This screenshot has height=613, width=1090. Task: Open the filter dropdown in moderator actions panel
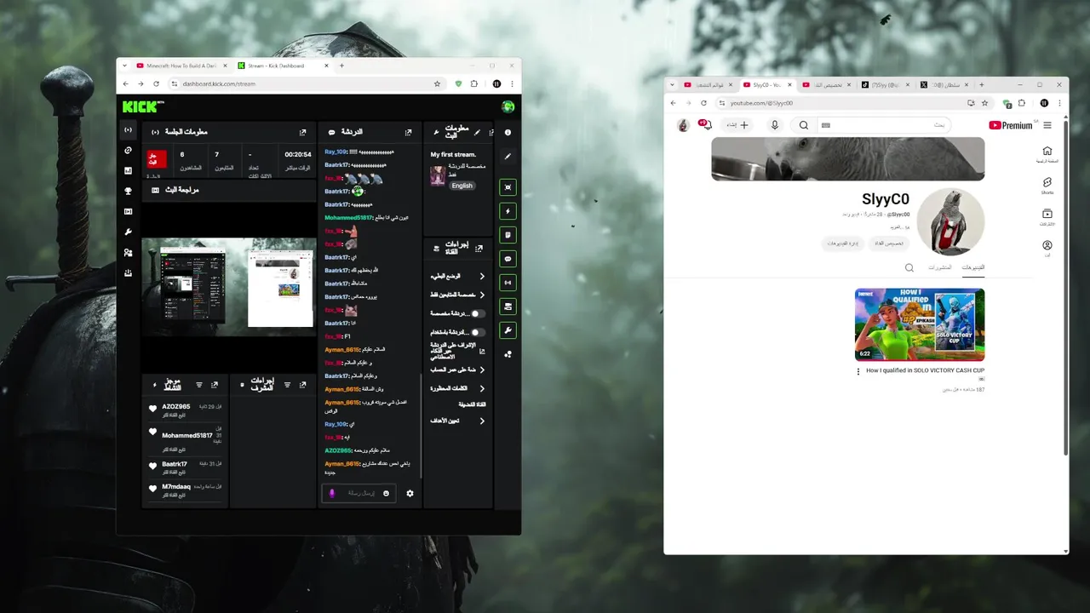click(287, 385)
